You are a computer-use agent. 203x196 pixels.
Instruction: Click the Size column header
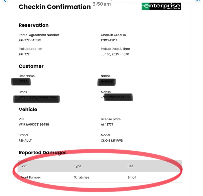click(130, 166)
